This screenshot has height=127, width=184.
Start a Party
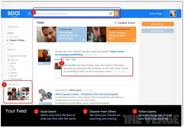click(158, 24)
